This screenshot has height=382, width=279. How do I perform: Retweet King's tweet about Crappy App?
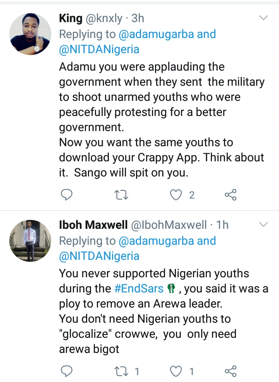click(x=122, y=195)
